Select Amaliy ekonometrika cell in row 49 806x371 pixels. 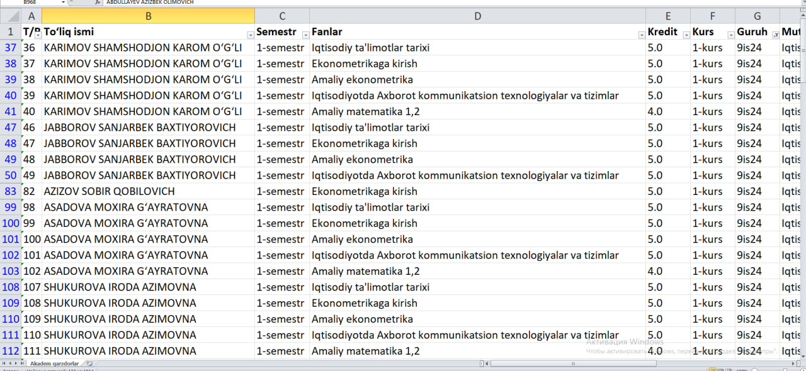click(477, 159)
